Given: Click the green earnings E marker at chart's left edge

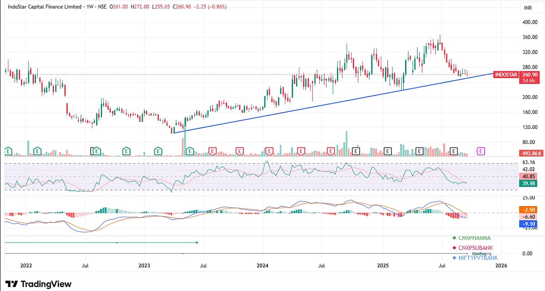Looking at the screenshot, I should tap(8, 151).
